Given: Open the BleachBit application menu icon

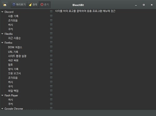Looking at the screenshot, I should click(x=5, y=5).
